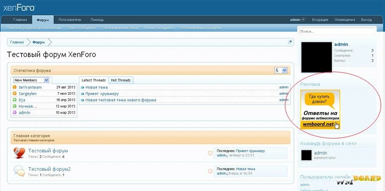
Task: Click Сообщения: label in admin profile block
Action: [344, 50]
